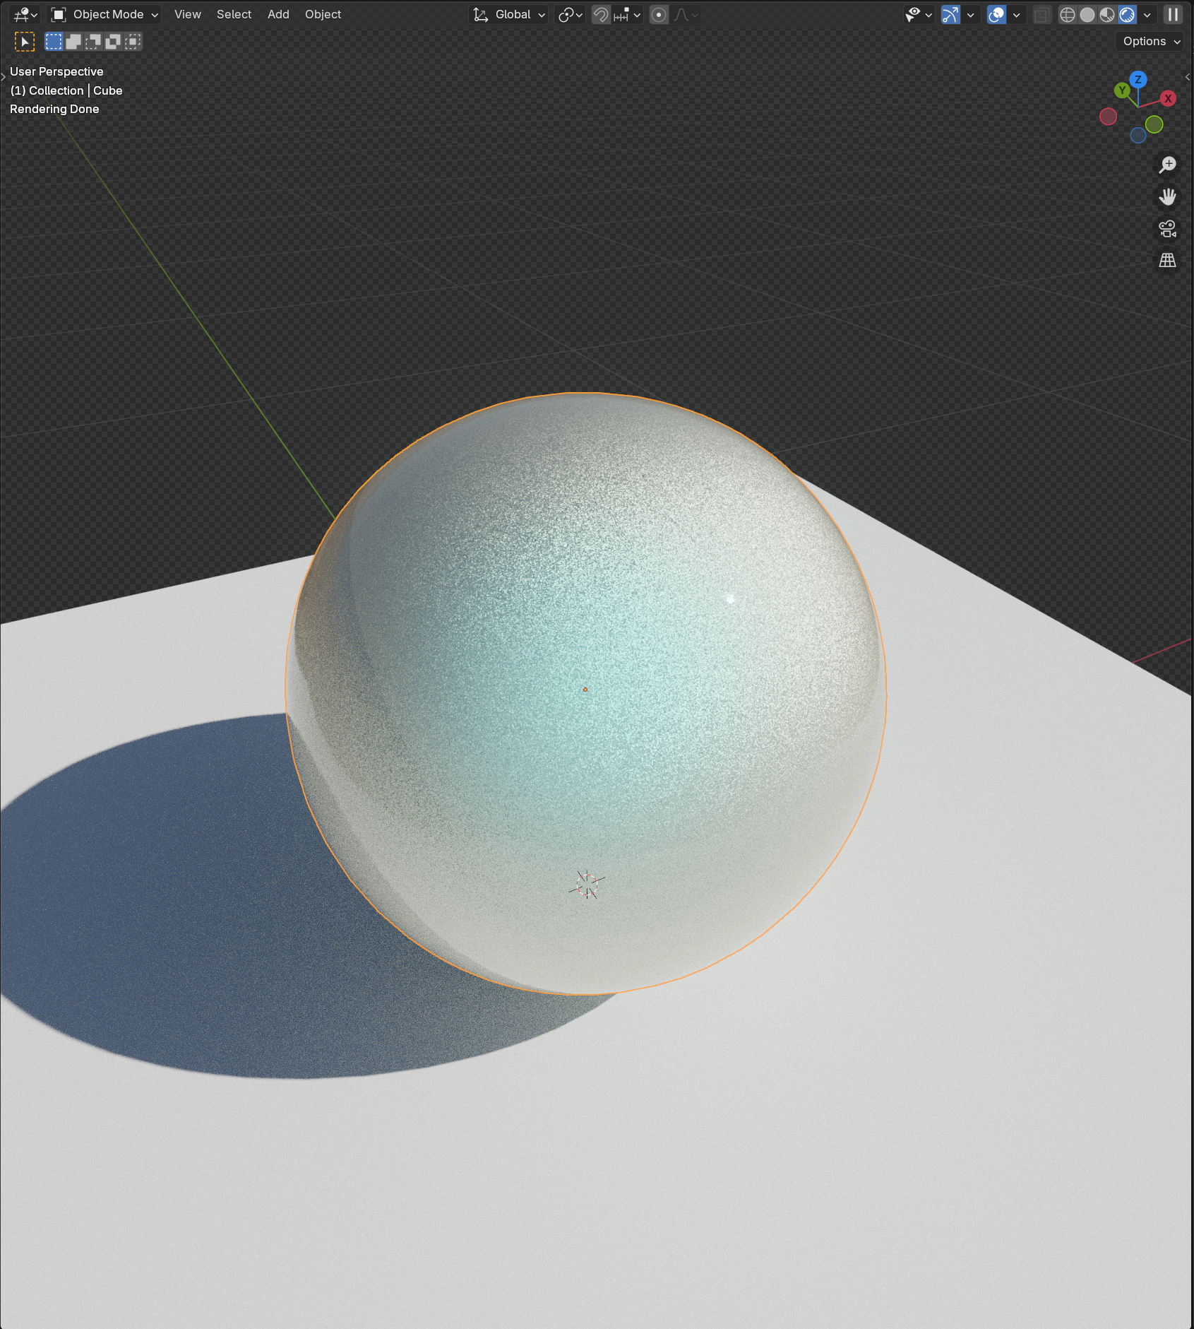Viewport: 1194px width, 1329px height.
Task: Open the Object Mode dropdown
Action: click(x=106, y=14)
